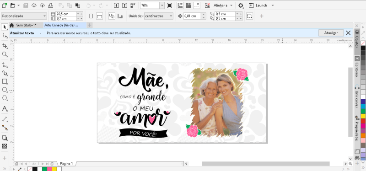
Task: Switch to Sem título-1 document tab
Action: 26,25
